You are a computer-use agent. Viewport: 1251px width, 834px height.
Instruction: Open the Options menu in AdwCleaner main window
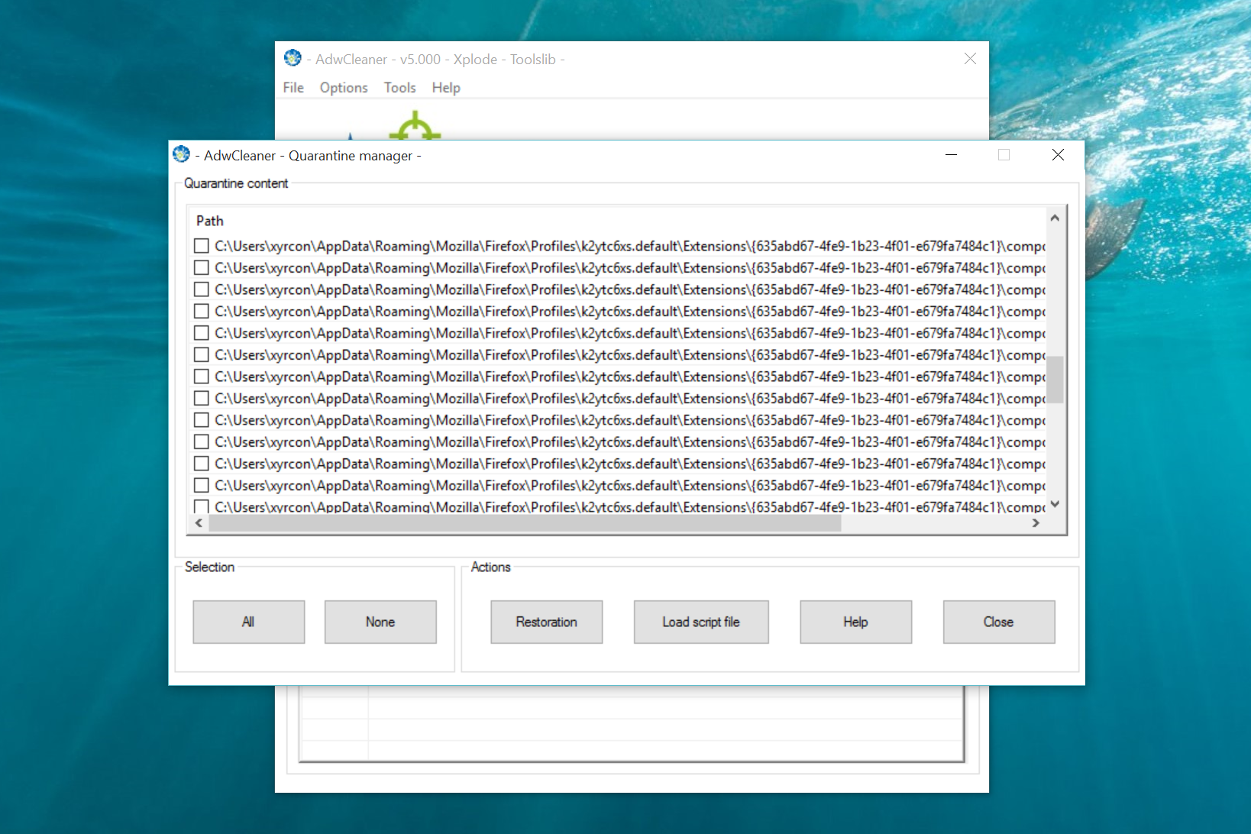[x=344, y=88]
